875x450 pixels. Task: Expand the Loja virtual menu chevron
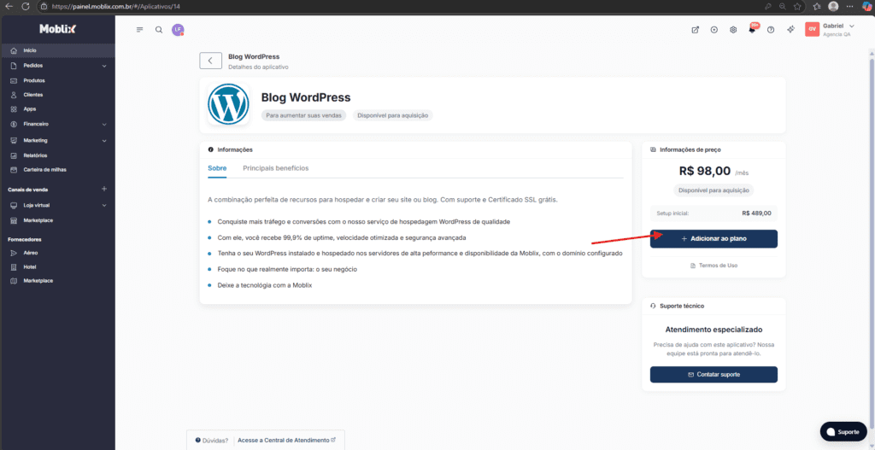[x=104, y=205]
